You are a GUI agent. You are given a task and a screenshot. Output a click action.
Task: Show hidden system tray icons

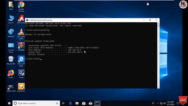[158, 103]
